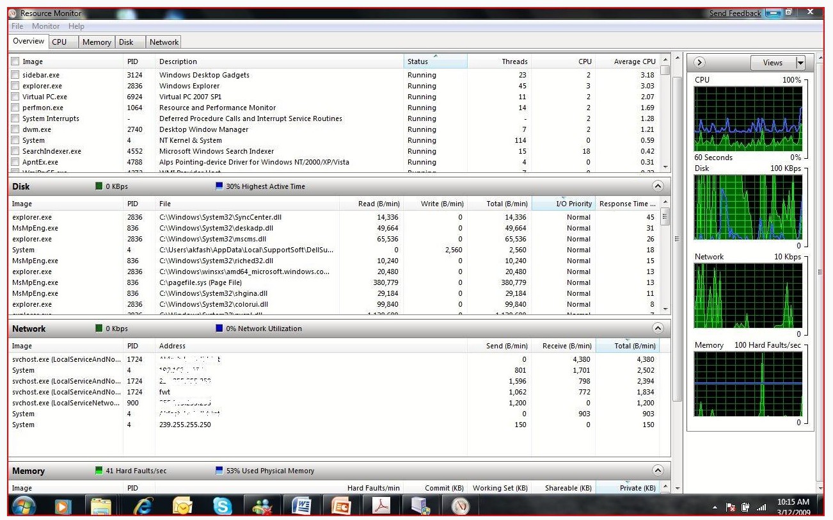Collapse the Network section

(x=657, y=329)
